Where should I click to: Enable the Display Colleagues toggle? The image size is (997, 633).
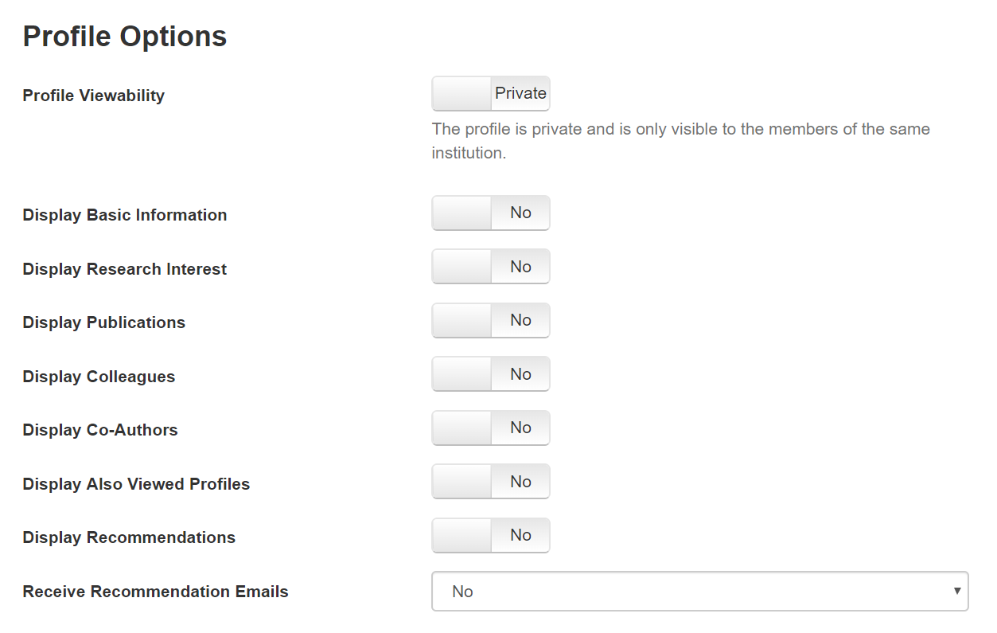490,374
